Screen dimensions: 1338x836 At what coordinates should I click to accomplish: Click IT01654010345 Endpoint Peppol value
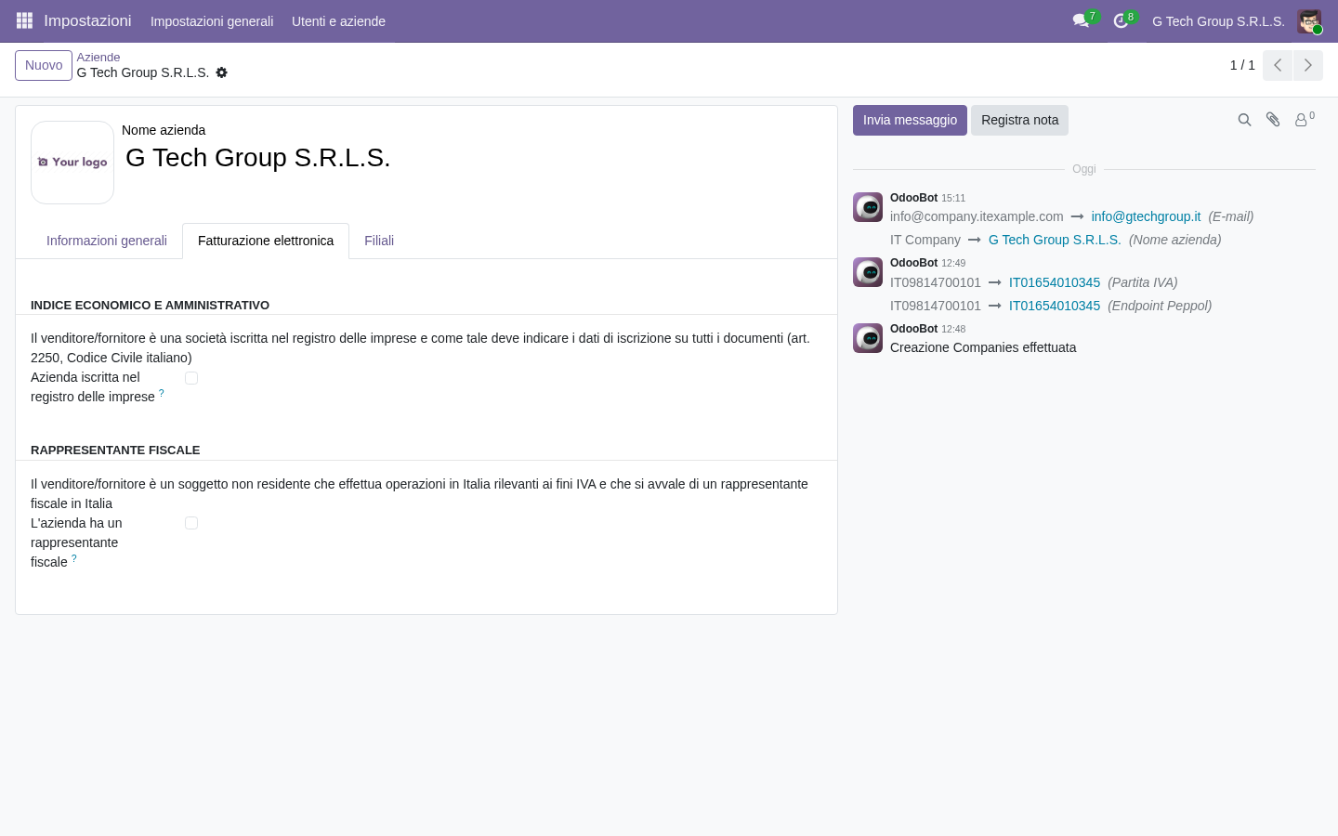coord(1055,306)
